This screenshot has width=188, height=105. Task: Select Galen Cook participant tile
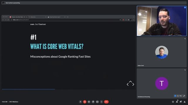[x=162, y=52]
